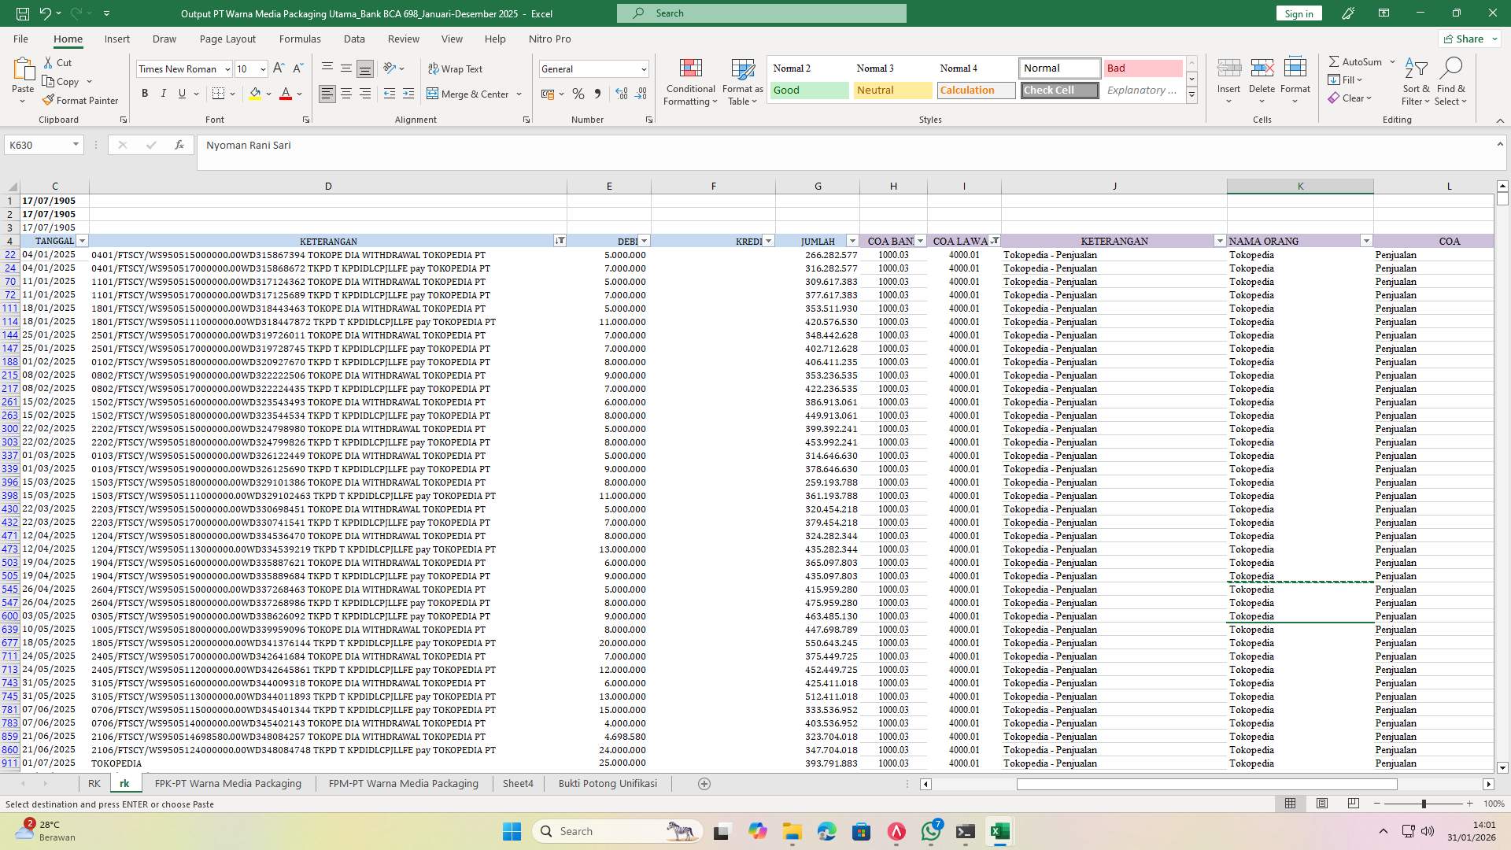The width and height of the screenshot is (1511, 850).
Task: Click the Wrap Text icon
Action: click(456, 68)
